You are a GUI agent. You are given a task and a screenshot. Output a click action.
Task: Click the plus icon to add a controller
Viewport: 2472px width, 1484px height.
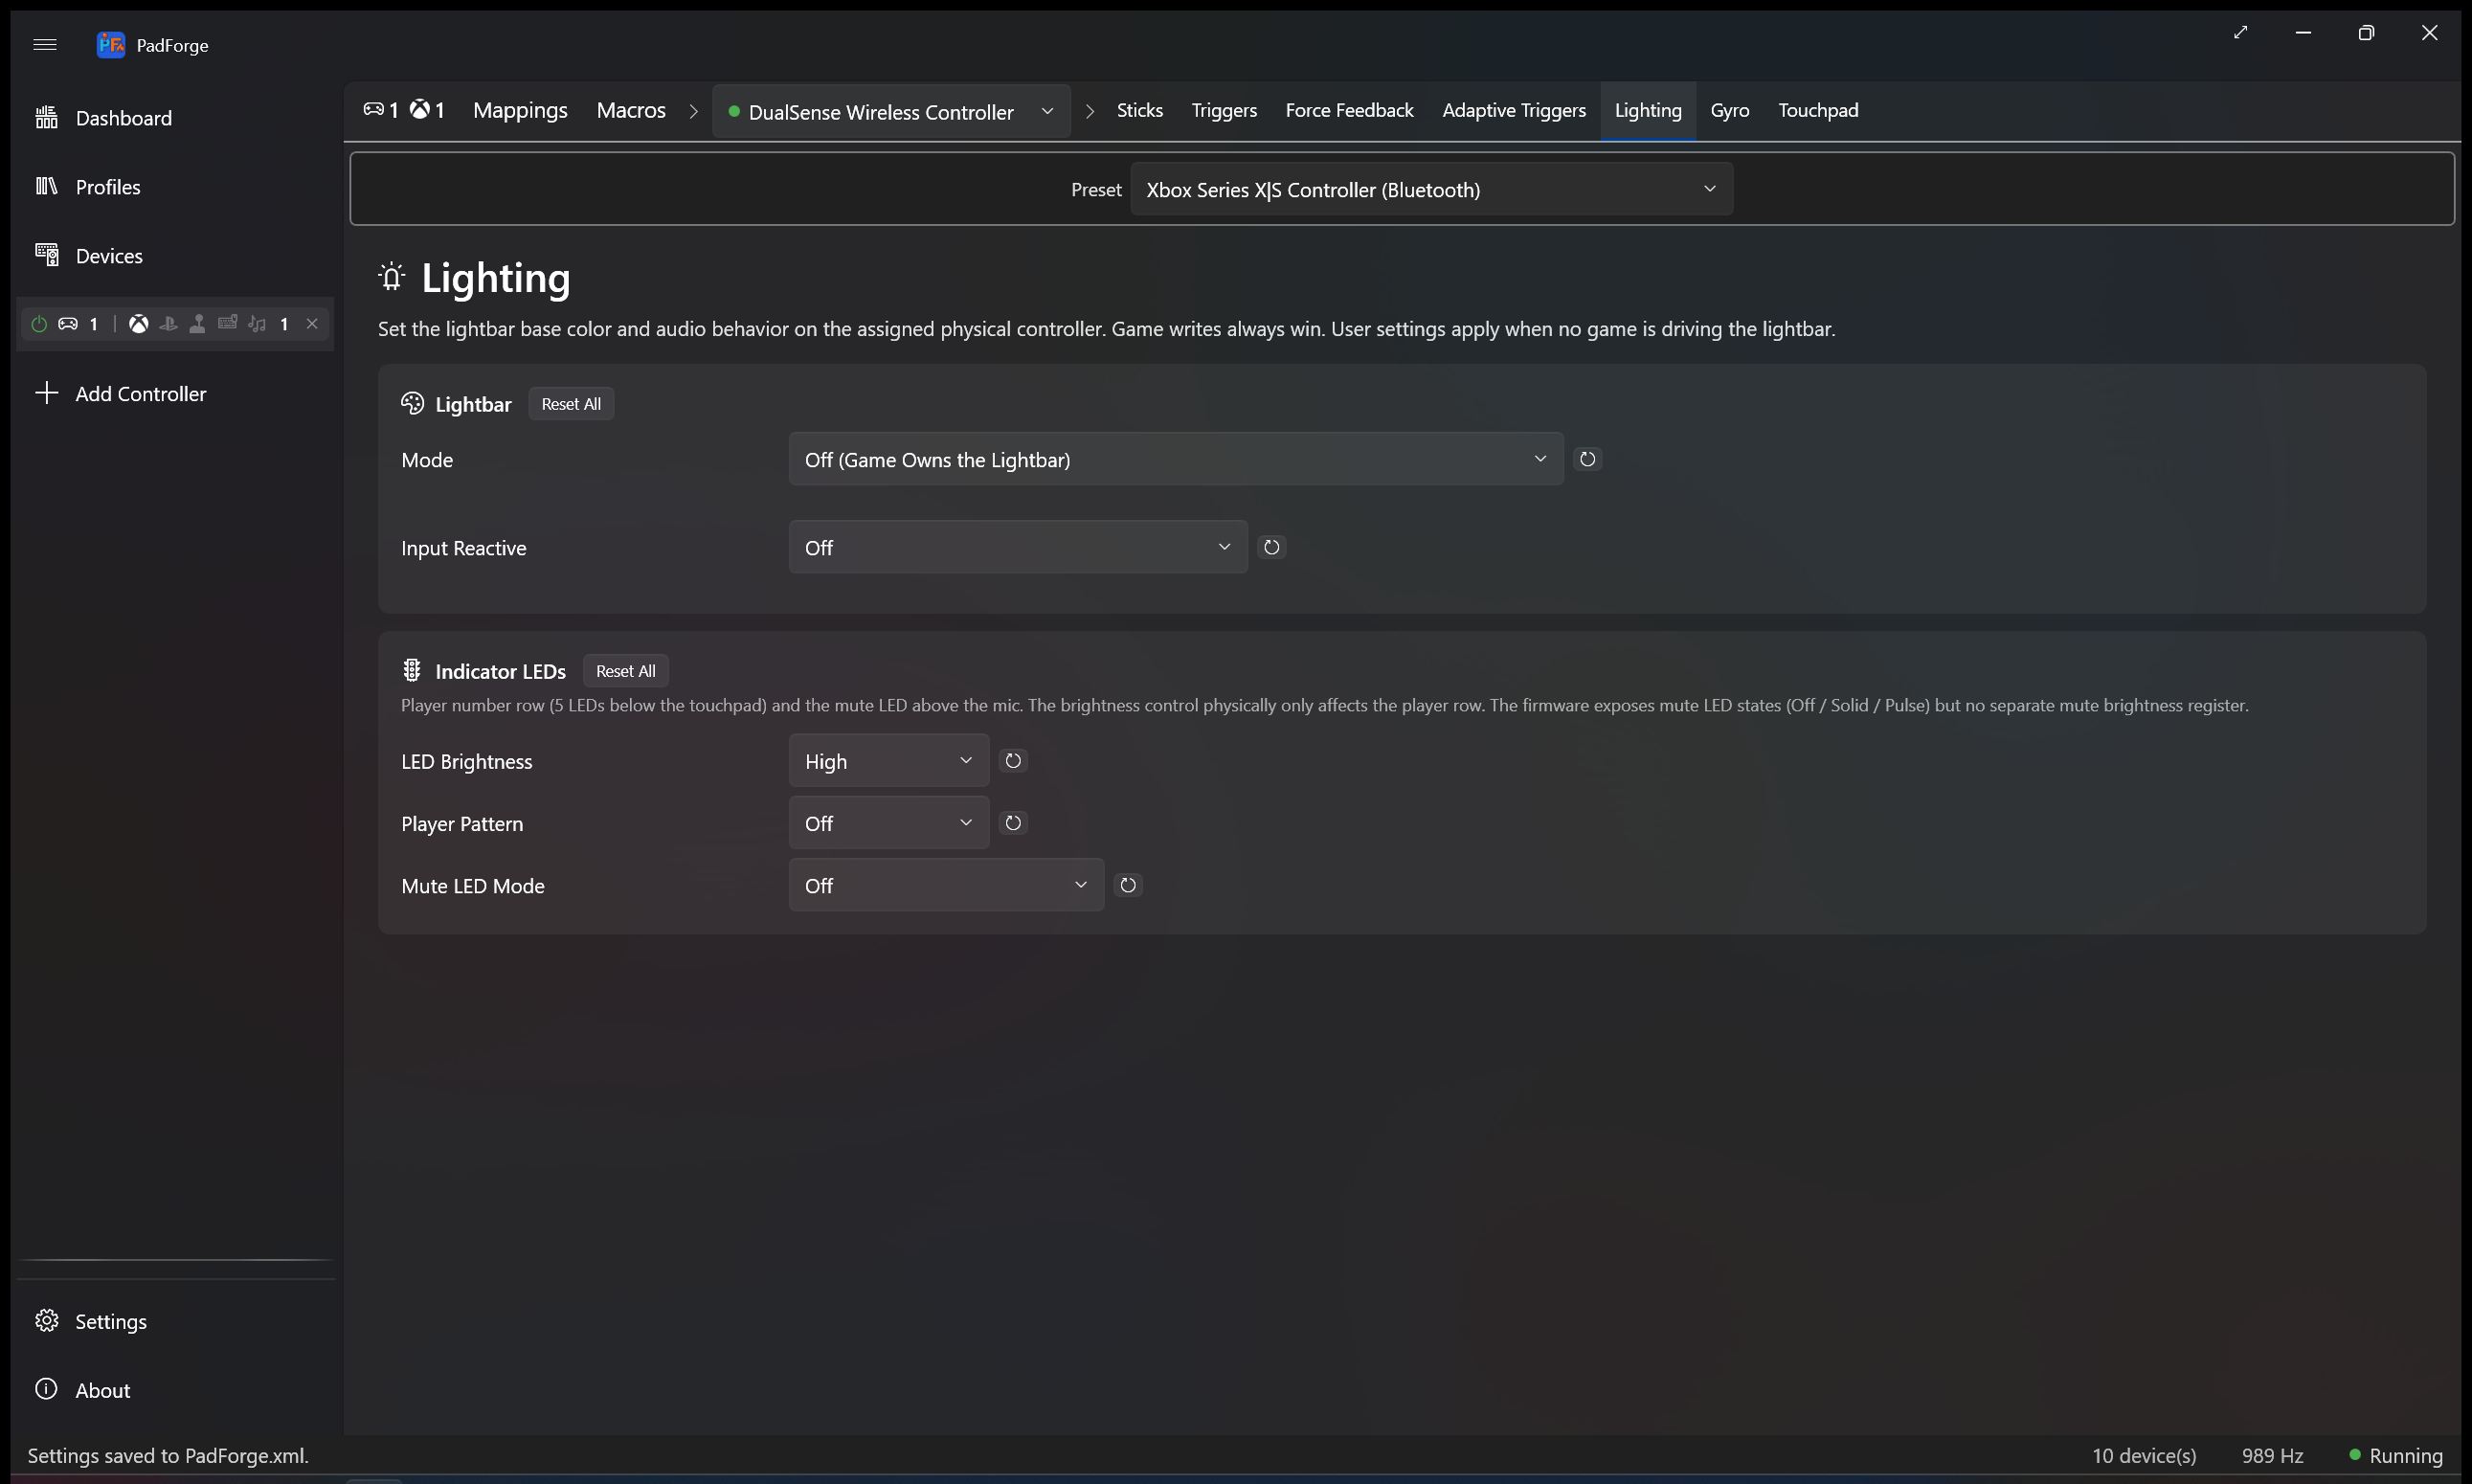[x=47, y=393]
